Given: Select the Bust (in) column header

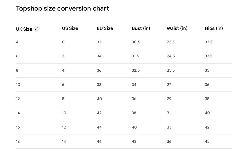Looking at the screenshot, I should pos(141,28).
